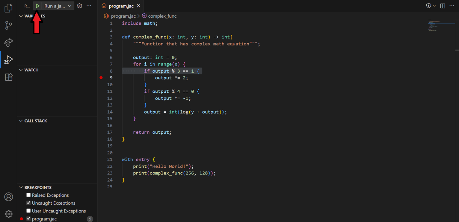The image size is (459, 222).
Task: Open the Accounts icon
Action: coord(8,197)
